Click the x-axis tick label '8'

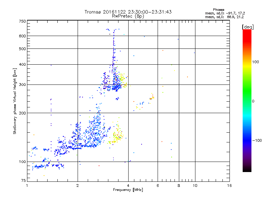[179, 186]
